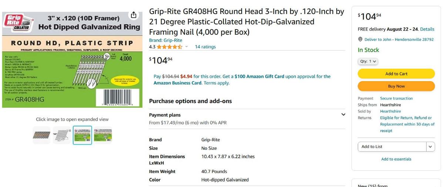Open the rating popover chevron beside stars
The image size is (444, 187).
[x=186, y=47]
